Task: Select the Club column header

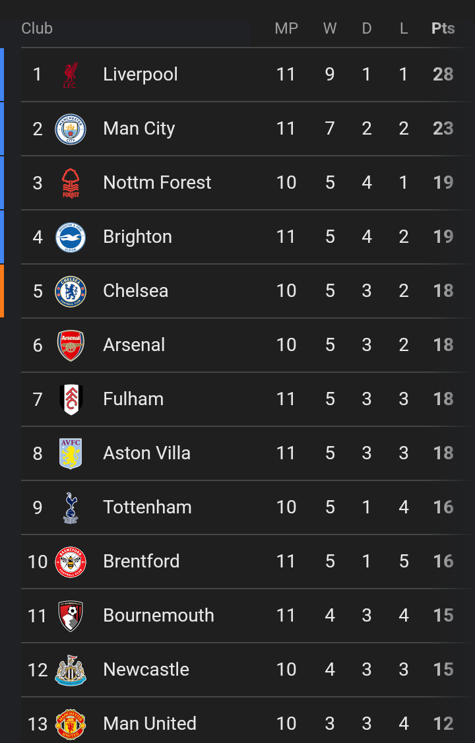Action: [x=37, y=28]
